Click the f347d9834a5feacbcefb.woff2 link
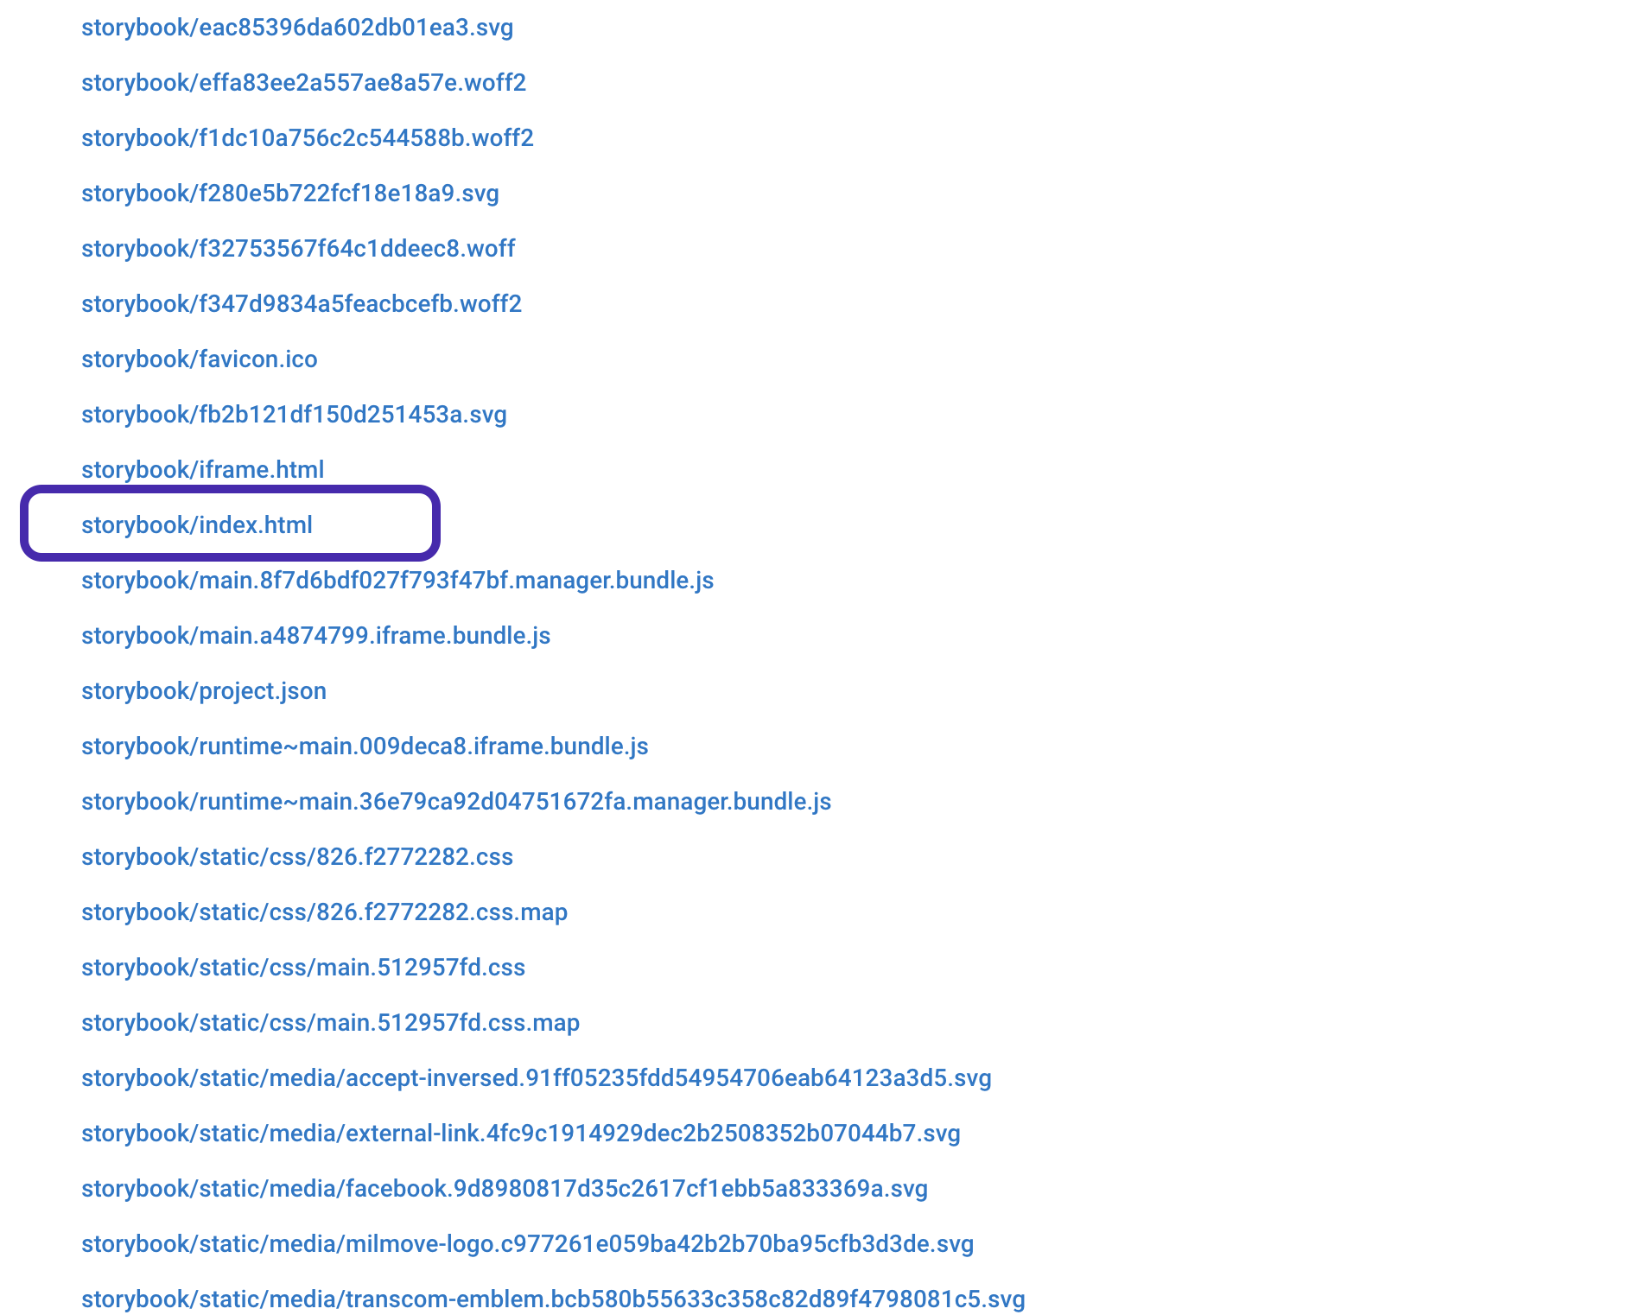The image size is (1633, 1315). point(302,303)
